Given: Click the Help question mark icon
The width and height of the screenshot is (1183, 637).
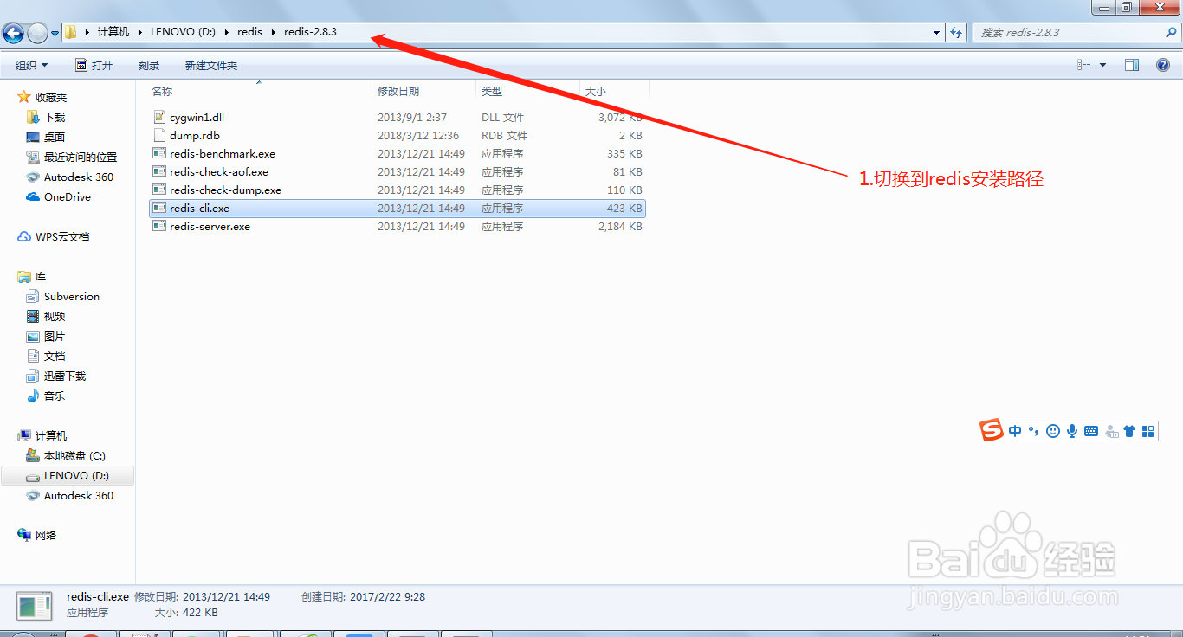Looking at the screenshot, I should point(1162,64).
